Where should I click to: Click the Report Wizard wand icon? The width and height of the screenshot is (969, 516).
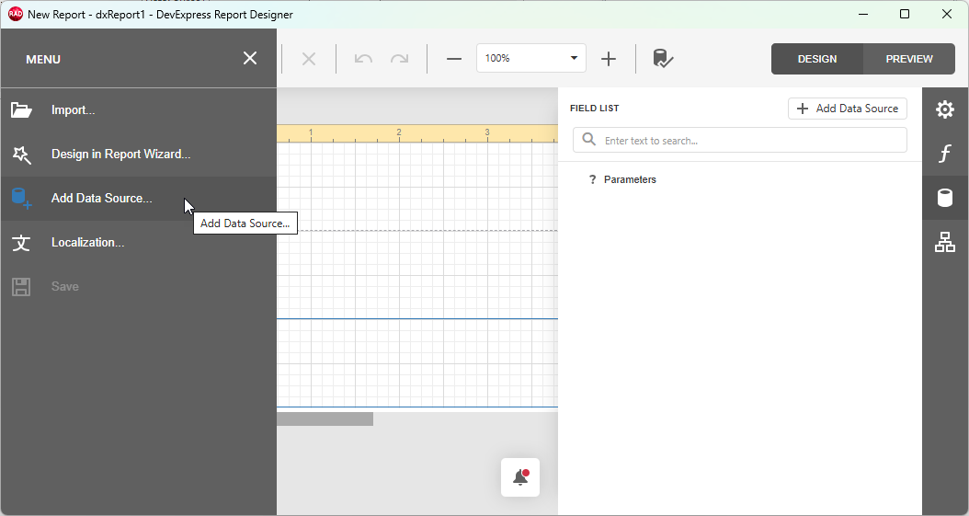click(x=21, y=155)
